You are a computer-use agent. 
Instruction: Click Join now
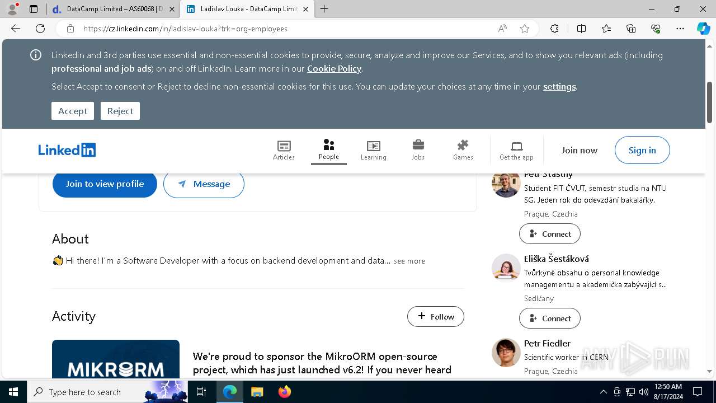(x=580, y=150)
